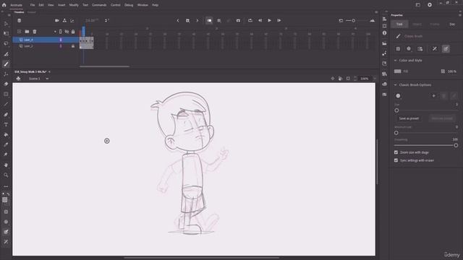
Task: Toggle lock on the second layer row
Action: click(73, 46)
